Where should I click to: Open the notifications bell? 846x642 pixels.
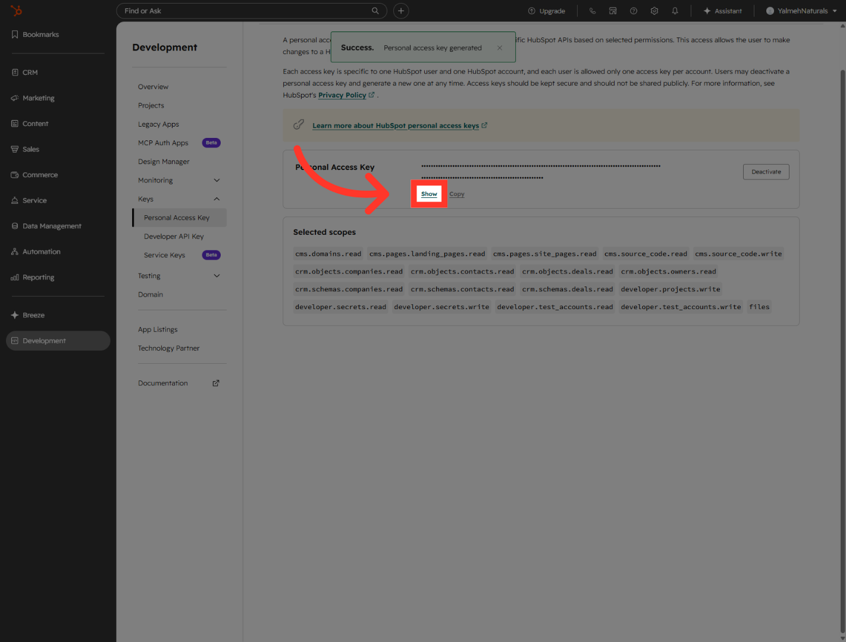click(x=675, y=11)
